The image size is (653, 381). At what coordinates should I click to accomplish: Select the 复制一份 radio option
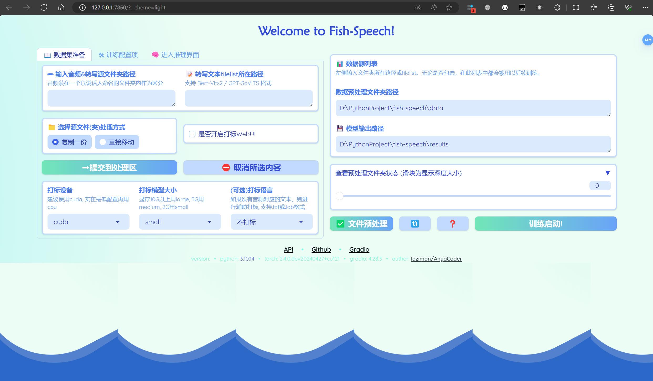click(55, 142)
